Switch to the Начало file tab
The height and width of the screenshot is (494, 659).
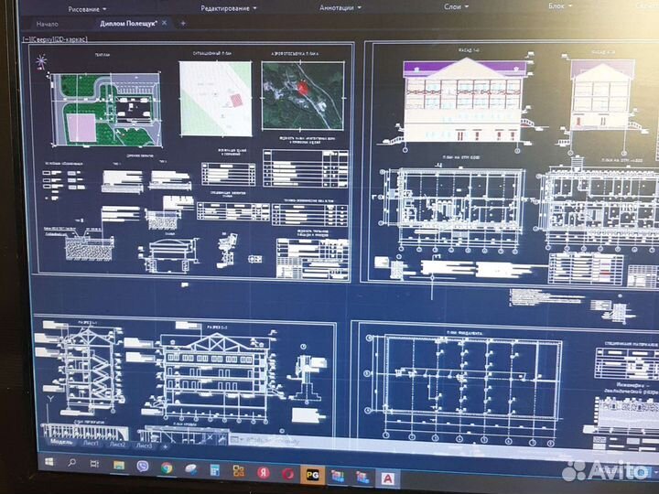(x=46, y=23)
